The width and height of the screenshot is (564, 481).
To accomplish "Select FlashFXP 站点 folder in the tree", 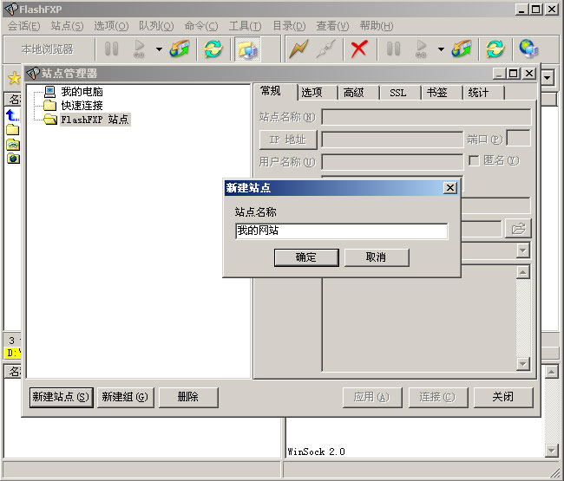I will pos(95,120).
